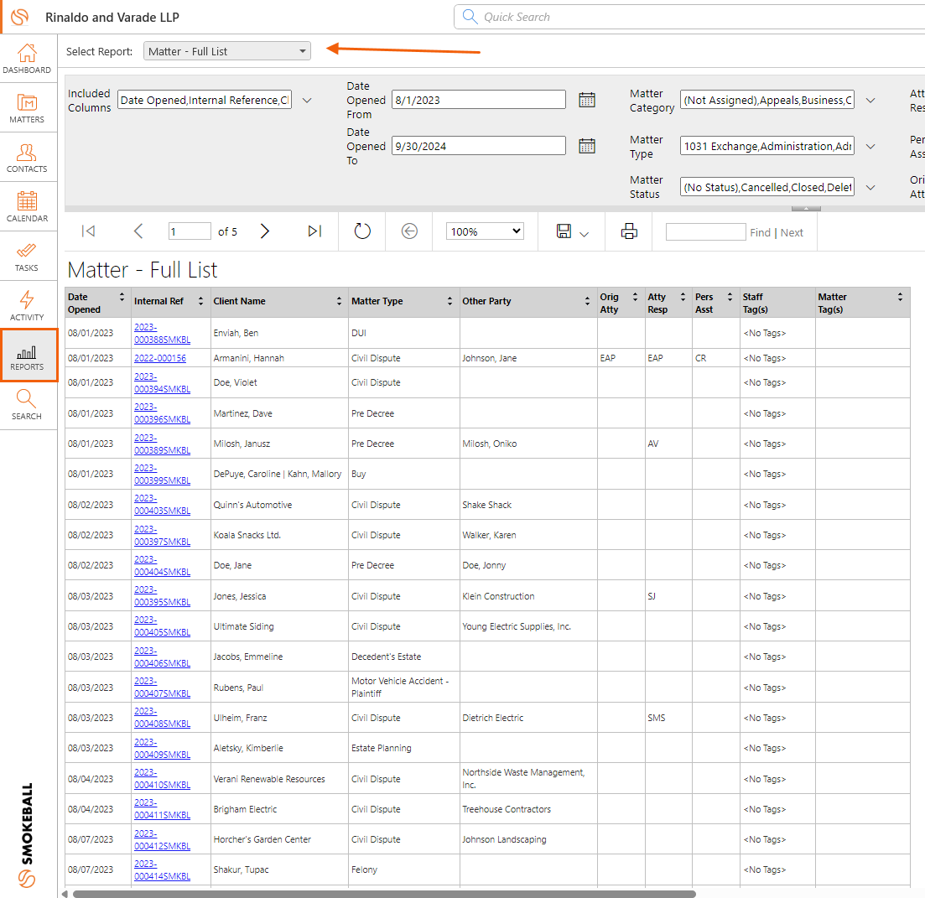Open the Calendar section
925x898 pixels.
[x=27, y=207]
